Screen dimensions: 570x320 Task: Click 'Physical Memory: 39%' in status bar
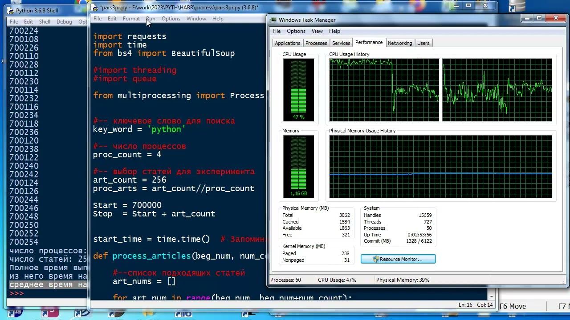pyautogui.click(x=403, y=280)
